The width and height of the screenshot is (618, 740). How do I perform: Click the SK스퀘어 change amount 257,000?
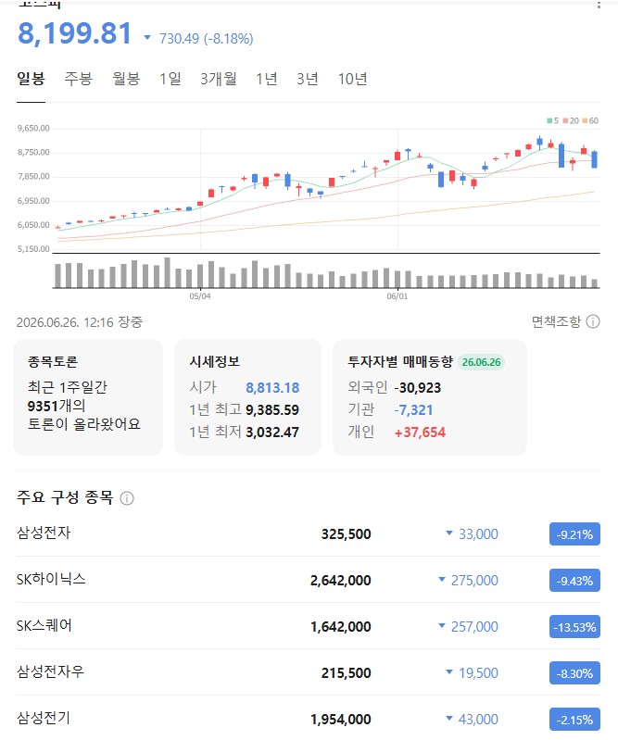(474, 627)
